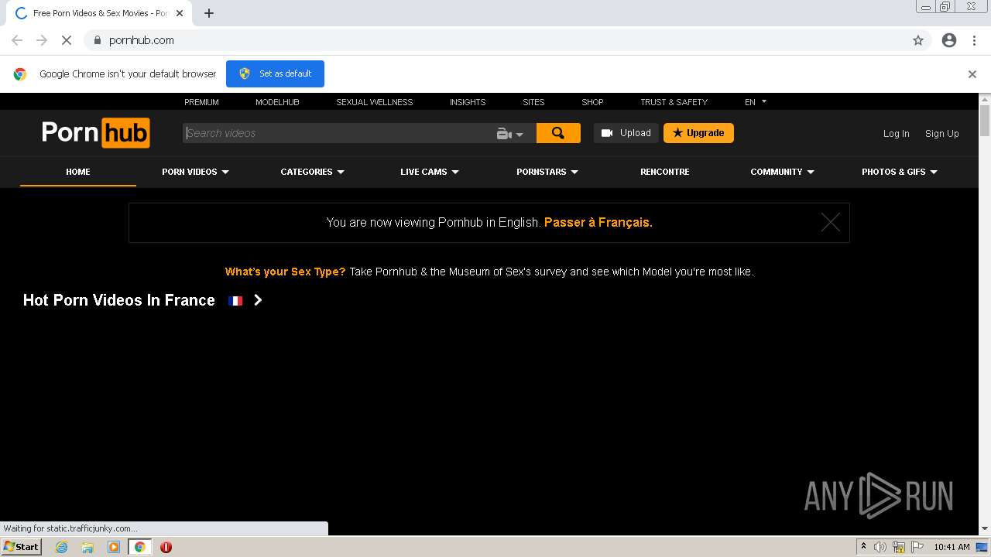The width and height of the screenshot is (991, 557).
Task: Click the site logo in the header
Action: coord(95,133)
